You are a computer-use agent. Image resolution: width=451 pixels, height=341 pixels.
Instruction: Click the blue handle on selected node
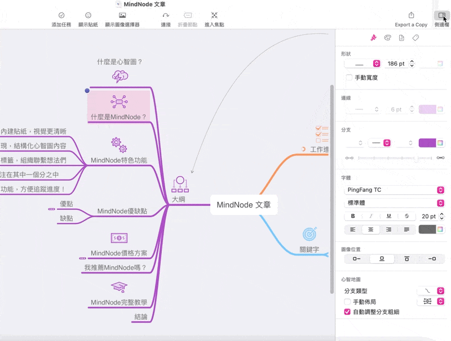coord(87,91)
